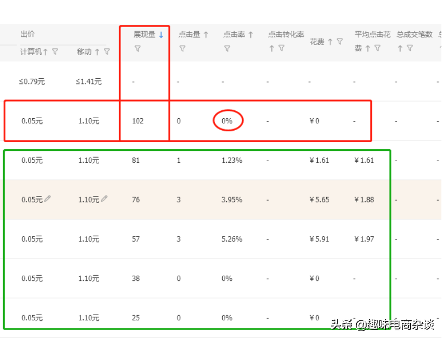The width and height of the screenshot is (444, 340).
Task: Open filter under 点击量 header
Action: [x=182, y=49]
